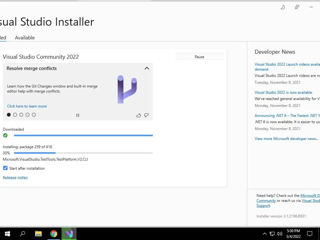Screen dimensions: 320x240
Task: Select the fifth carousel dot
Action: tap(34, 115)
